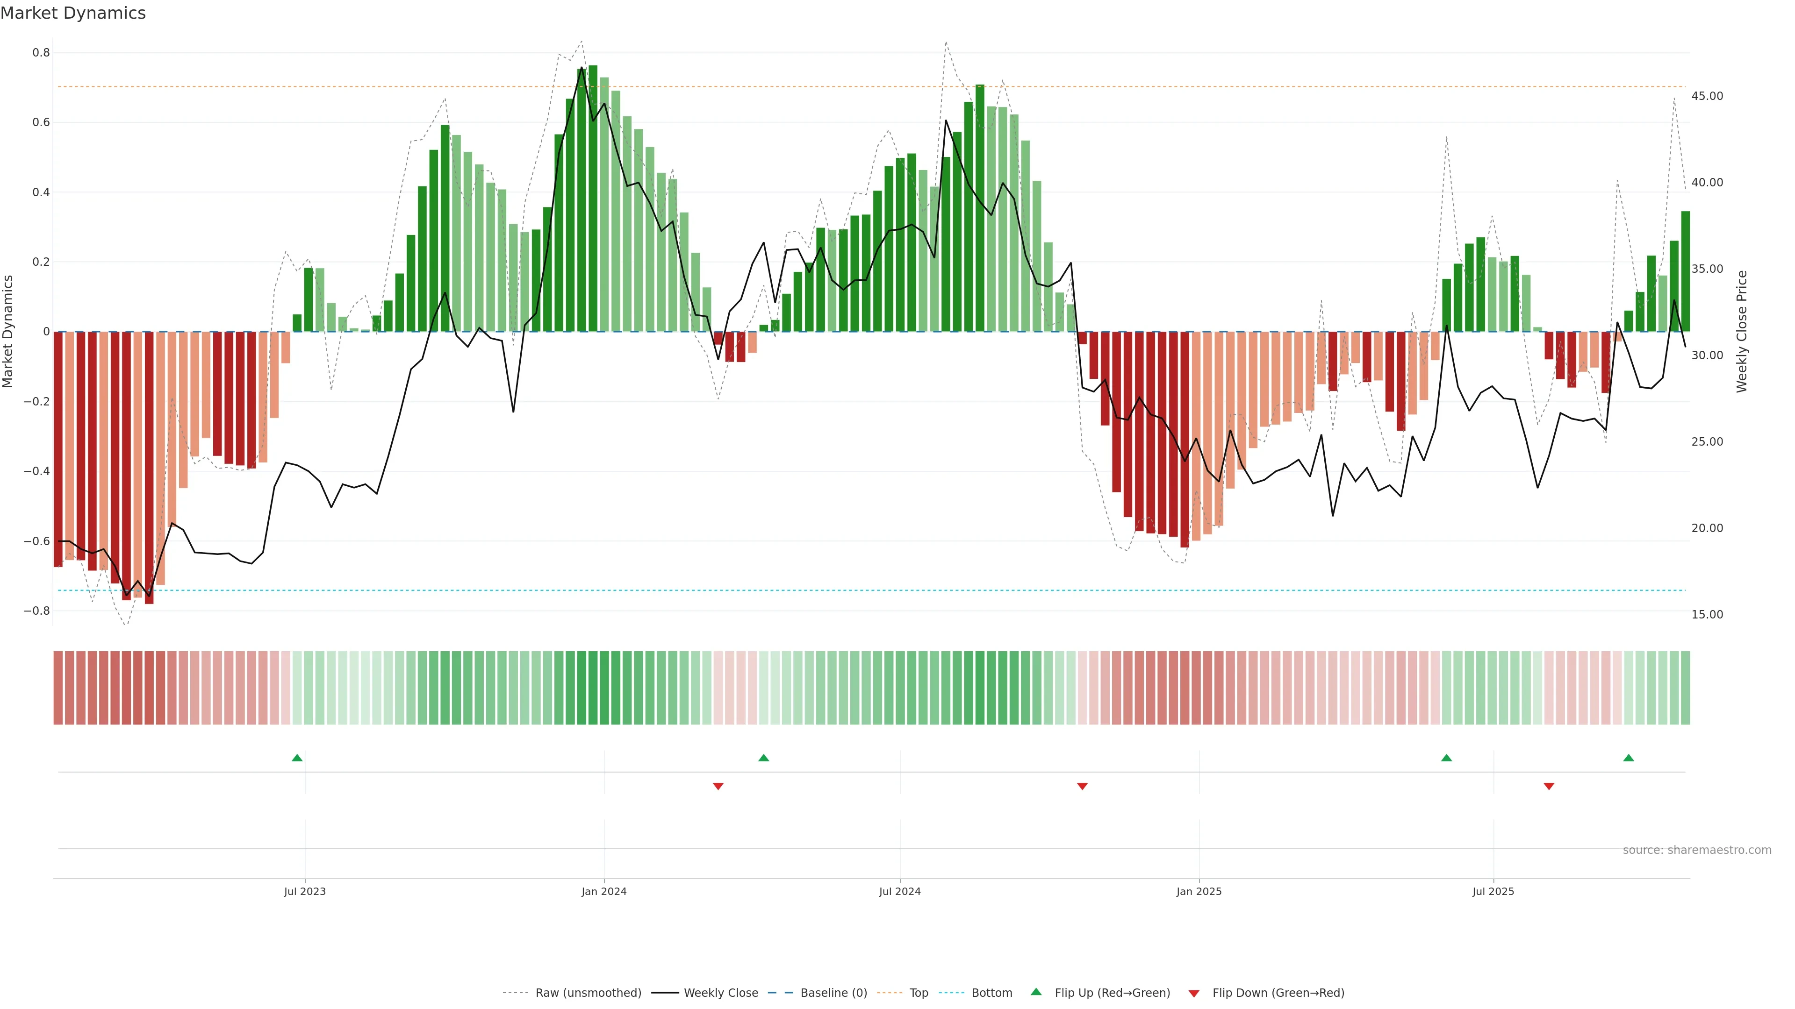
Task: Click the Flip Down (Green→Red) legend label
Action: [x=1278, y=993]
